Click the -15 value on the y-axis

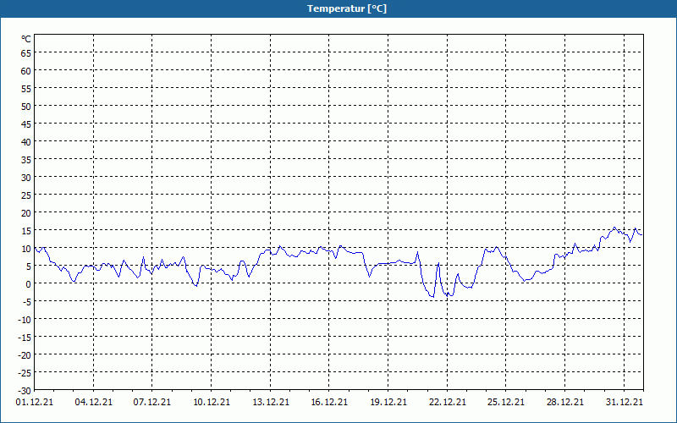(25, 337)
